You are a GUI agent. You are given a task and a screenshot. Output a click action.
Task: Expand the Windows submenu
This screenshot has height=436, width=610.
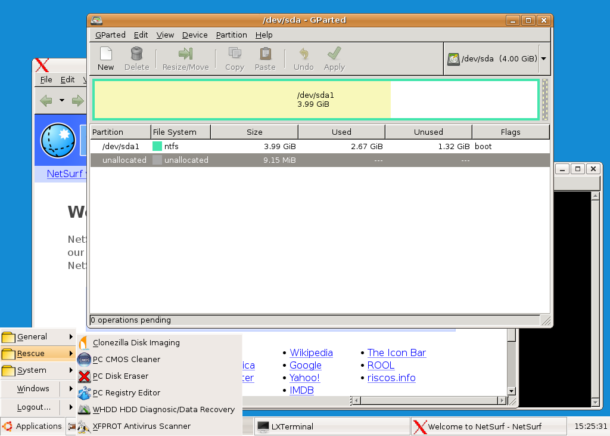(38, 388)
